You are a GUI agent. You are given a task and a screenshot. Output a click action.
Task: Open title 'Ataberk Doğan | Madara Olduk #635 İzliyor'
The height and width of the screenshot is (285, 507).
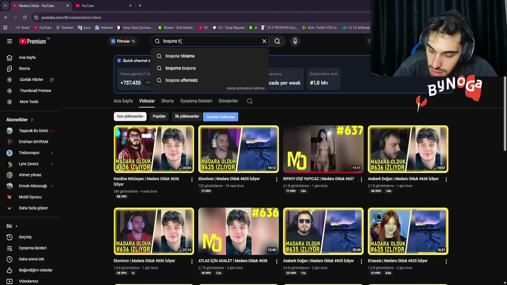(x=318, y=261)
